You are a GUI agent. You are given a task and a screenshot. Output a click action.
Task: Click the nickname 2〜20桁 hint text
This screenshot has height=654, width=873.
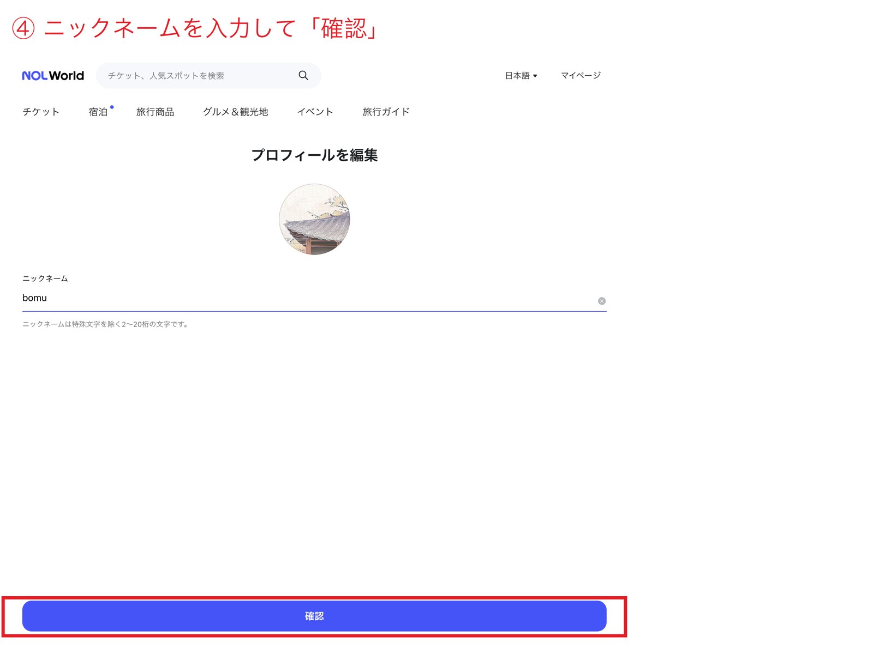click(106, 324)
